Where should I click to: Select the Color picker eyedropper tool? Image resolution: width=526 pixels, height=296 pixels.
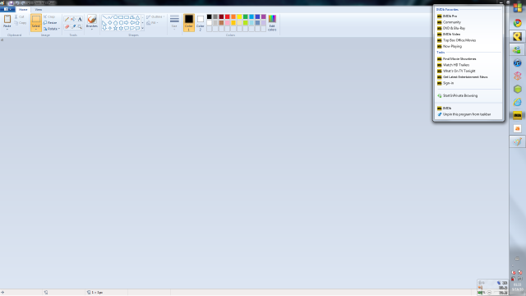pyautogui.click(x=73, y=26)
